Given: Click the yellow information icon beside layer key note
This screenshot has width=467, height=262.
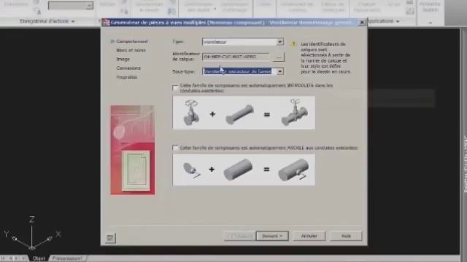Looking at the screenshot, I should (x=293, y=44).
